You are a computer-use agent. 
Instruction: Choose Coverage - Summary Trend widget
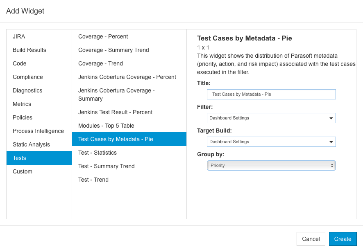[x=129, y=50]
